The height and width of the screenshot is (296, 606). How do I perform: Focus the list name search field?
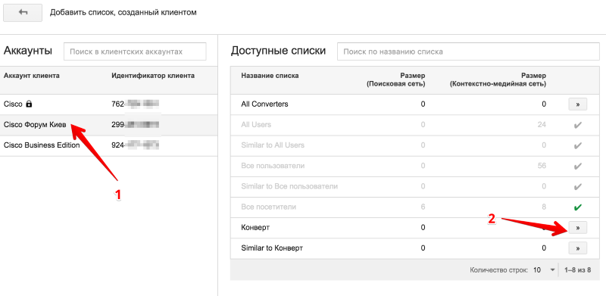pyautogui.click(x=468, y=51)
